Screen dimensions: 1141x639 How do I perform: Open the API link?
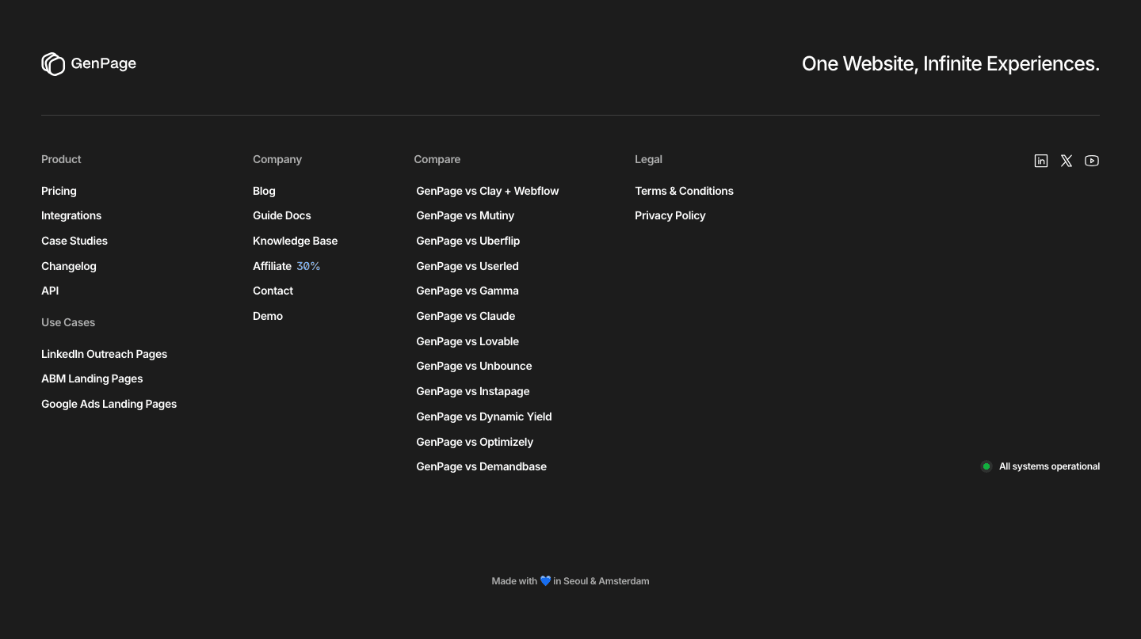(50, 291)
